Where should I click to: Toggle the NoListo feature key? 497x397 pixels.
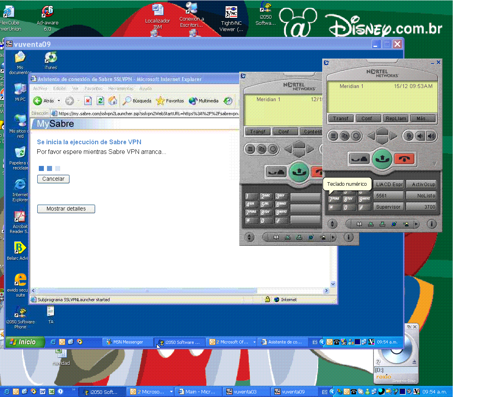coord(421,196)
